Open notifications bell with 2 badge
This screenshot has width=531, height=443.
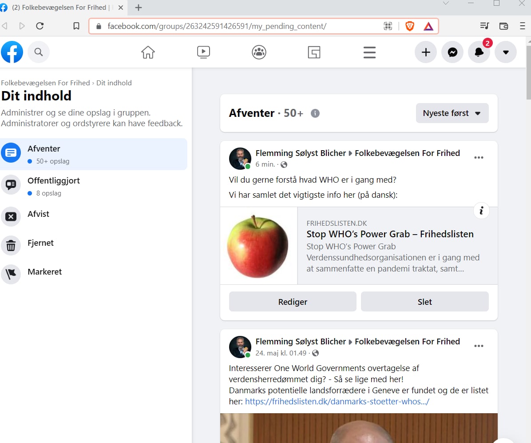coord(479,52)
